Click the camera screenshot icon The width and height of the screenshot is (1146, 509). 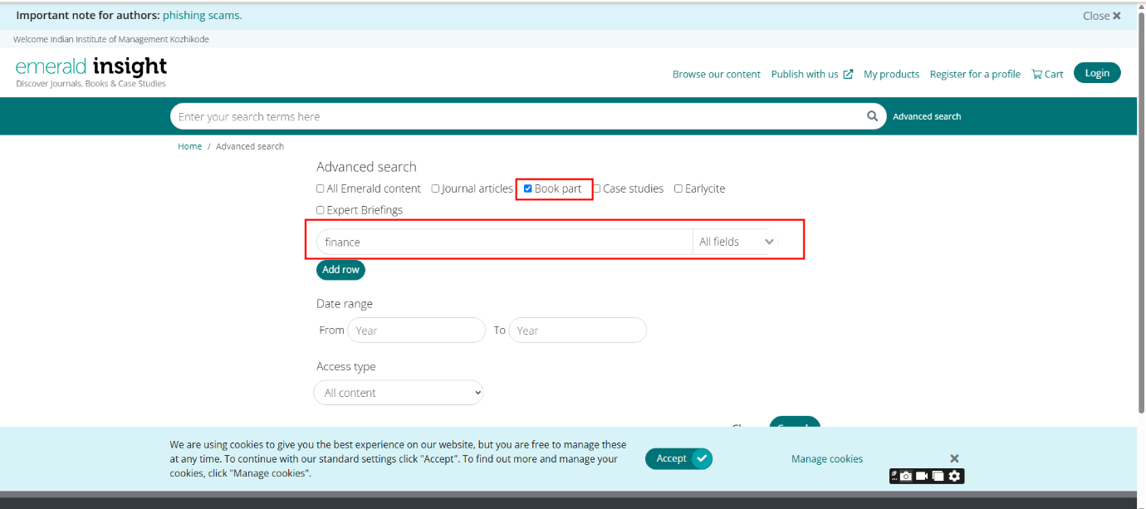(x=906, y=476)
